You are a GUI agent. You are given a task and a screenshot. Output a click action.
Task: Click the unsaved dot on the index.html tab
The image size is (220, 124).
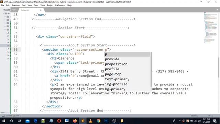tap(41, 10)
